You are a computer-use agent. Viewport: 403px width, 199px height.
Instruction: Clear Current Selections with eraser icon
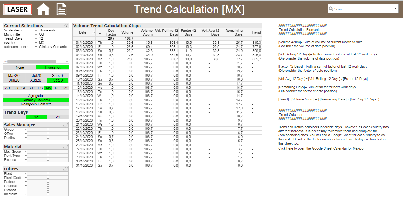66,26
